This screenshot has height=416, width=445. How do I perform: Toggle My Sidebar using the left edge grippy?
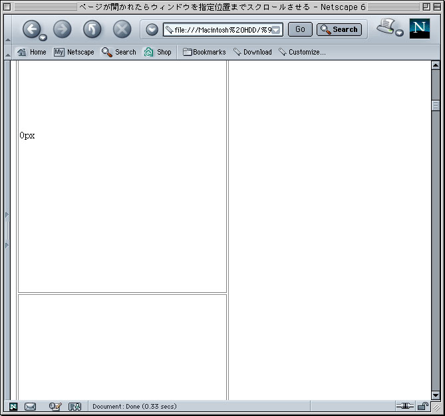coord(7,230)
